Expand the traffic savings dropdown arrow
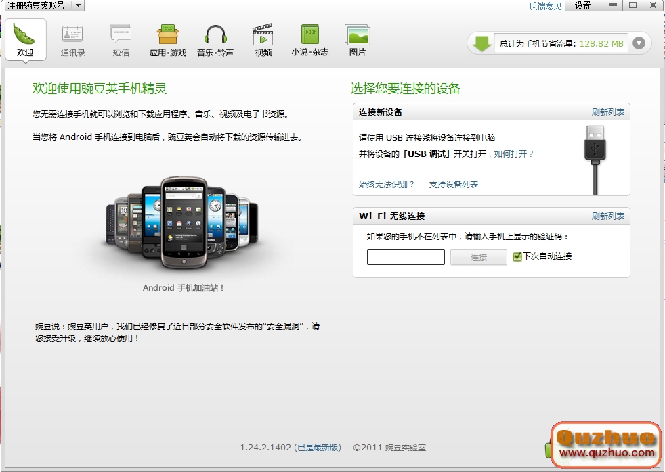The width and height of the screenshot is (665, 472). coord(639,43)
